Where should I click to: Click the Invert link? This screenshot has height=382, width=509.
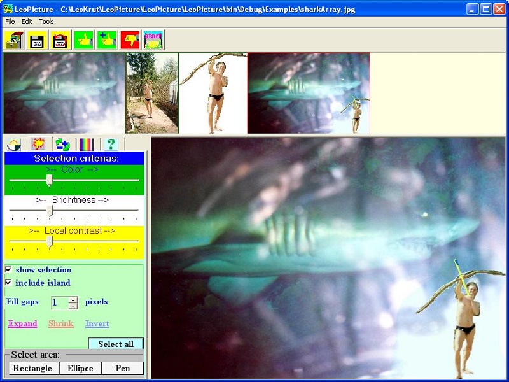click(97, 323)
